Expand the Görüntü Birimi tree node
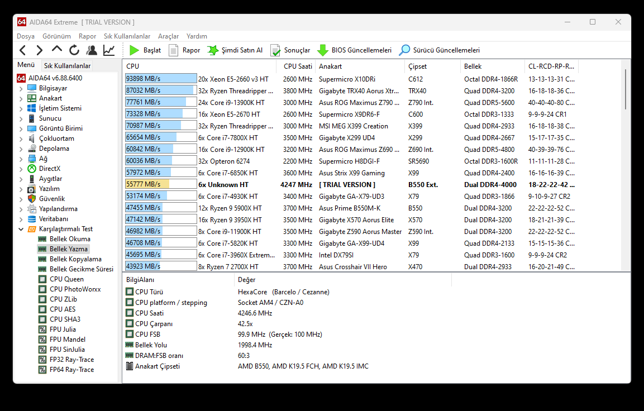Screen dimensions: 644x411 point(21,128)
